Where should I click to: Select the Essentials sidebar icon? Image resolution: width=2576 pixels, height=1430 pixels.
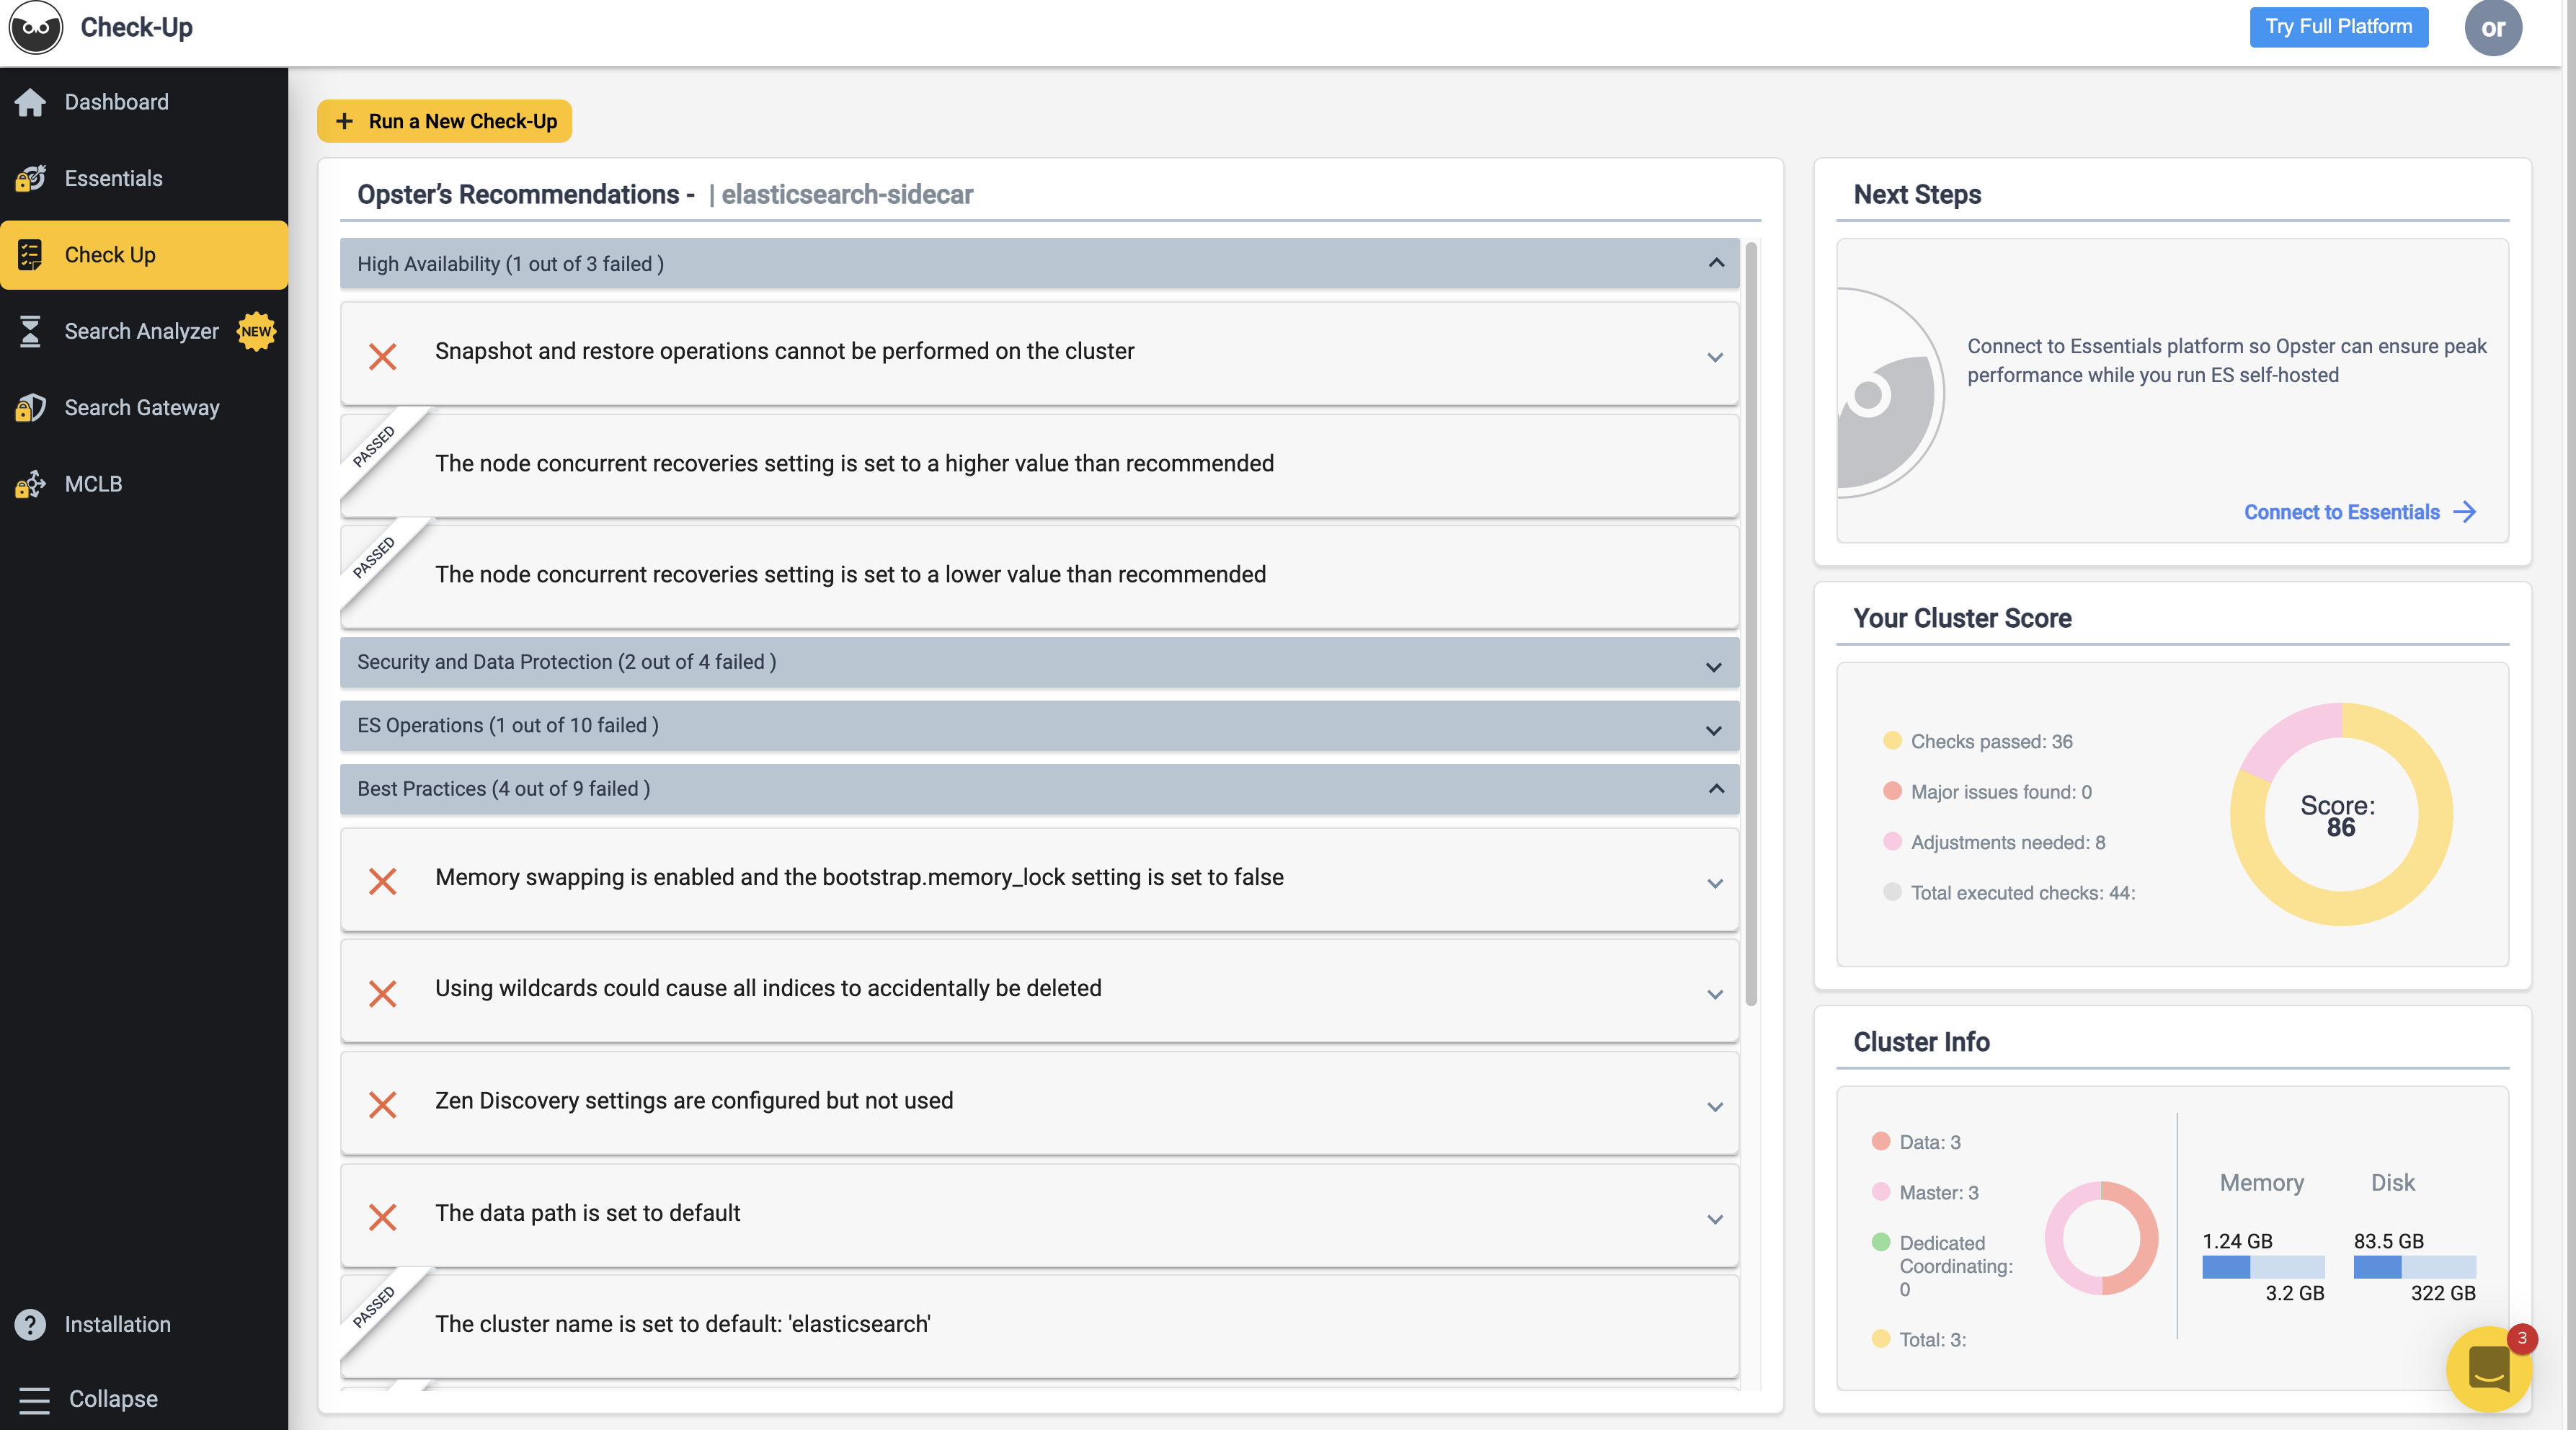[x=30, y=178]
